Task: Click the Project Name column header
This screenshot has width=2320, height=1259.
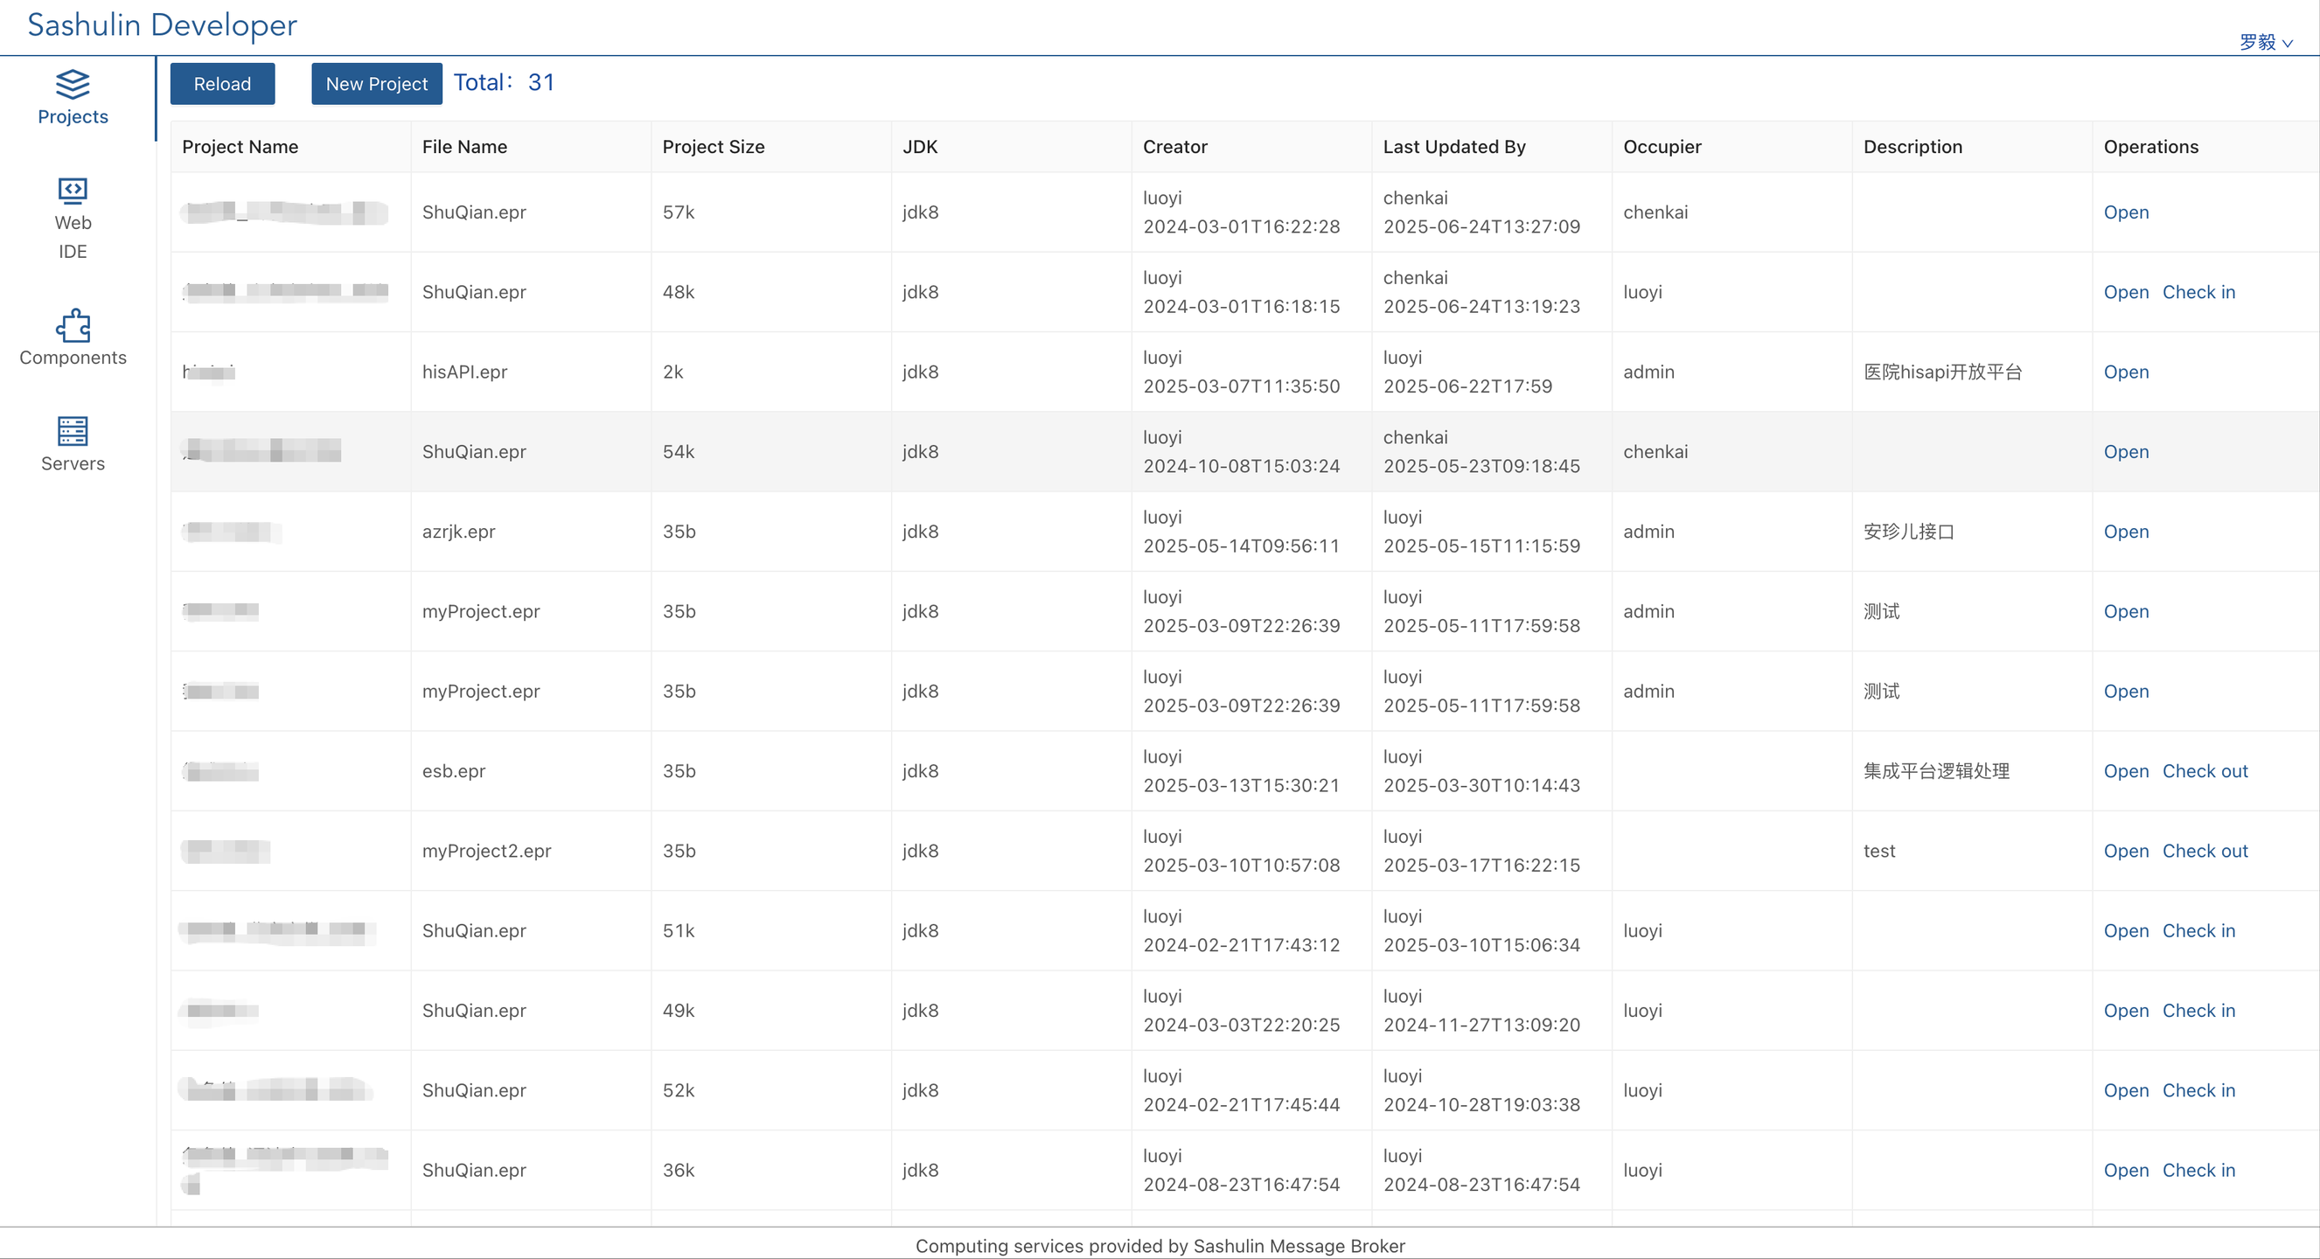Action: pos(240,147)
